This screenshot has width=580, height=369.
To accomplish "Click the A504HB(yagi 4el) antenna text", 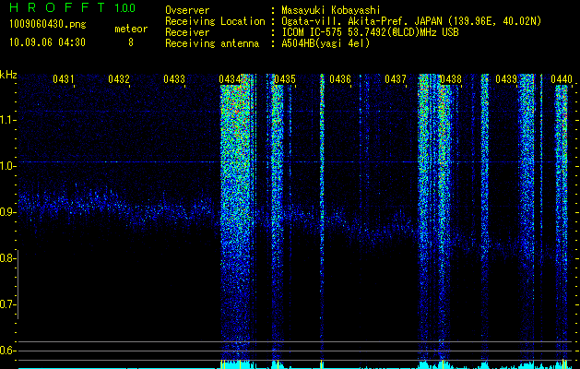I will click(326, 43).
